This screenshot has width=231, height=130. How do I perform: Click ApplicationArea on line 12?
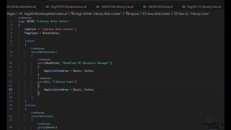[x=56, y=71]
